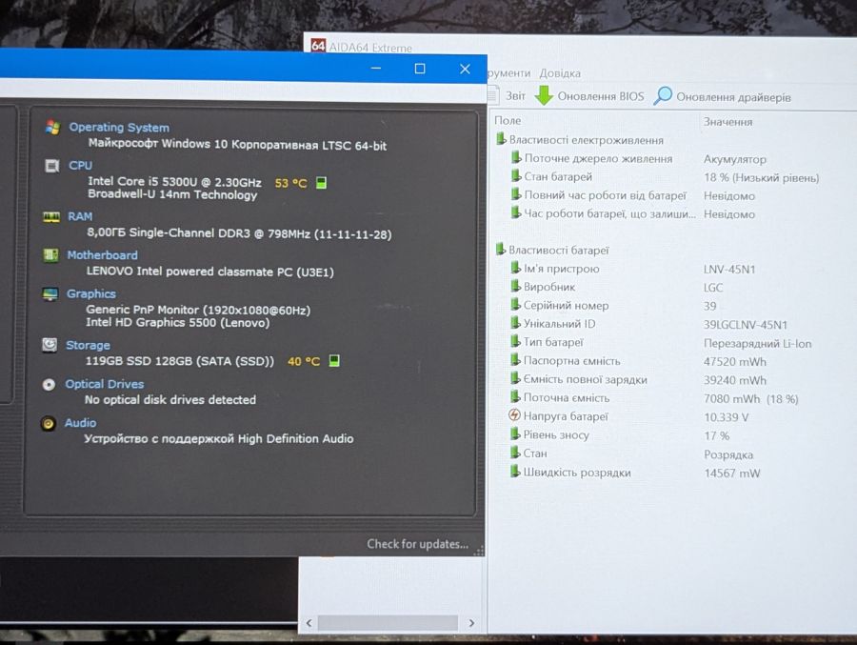Click the icon beside Властивості електроживлення

[501, 139]
